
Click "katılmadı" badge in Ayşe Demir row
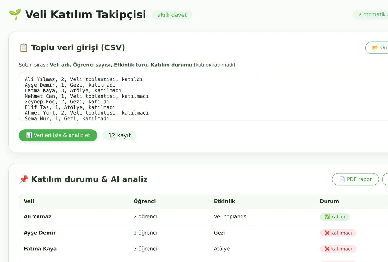(x=338, y=233)
